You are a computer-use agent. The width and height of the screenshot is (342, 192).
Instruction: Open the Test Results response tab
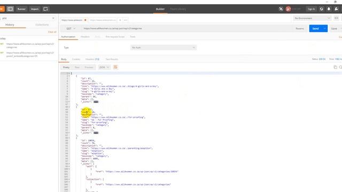click(x=112, y=59)
